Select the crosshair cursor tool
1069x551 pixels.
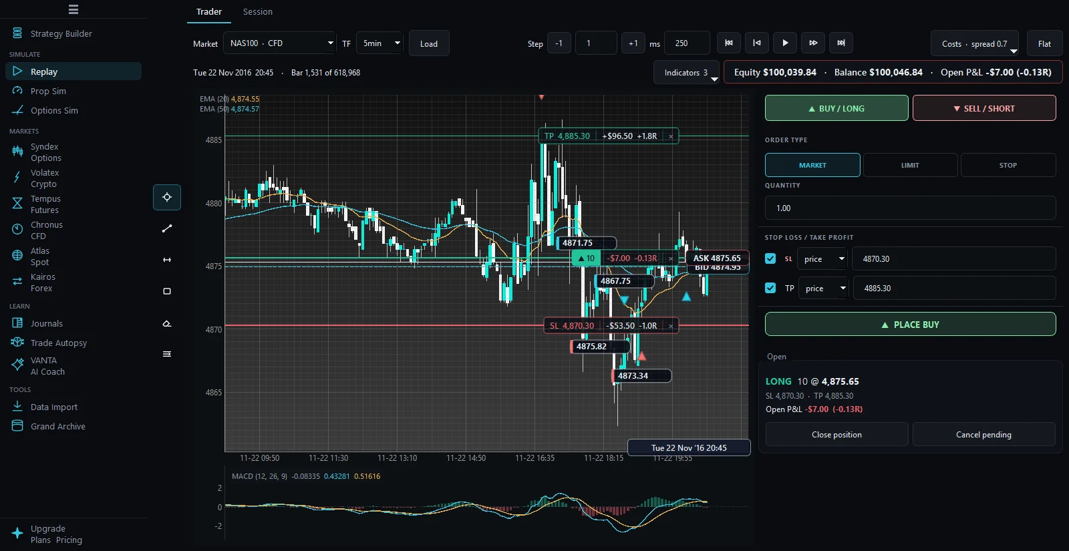pos(167,197)
